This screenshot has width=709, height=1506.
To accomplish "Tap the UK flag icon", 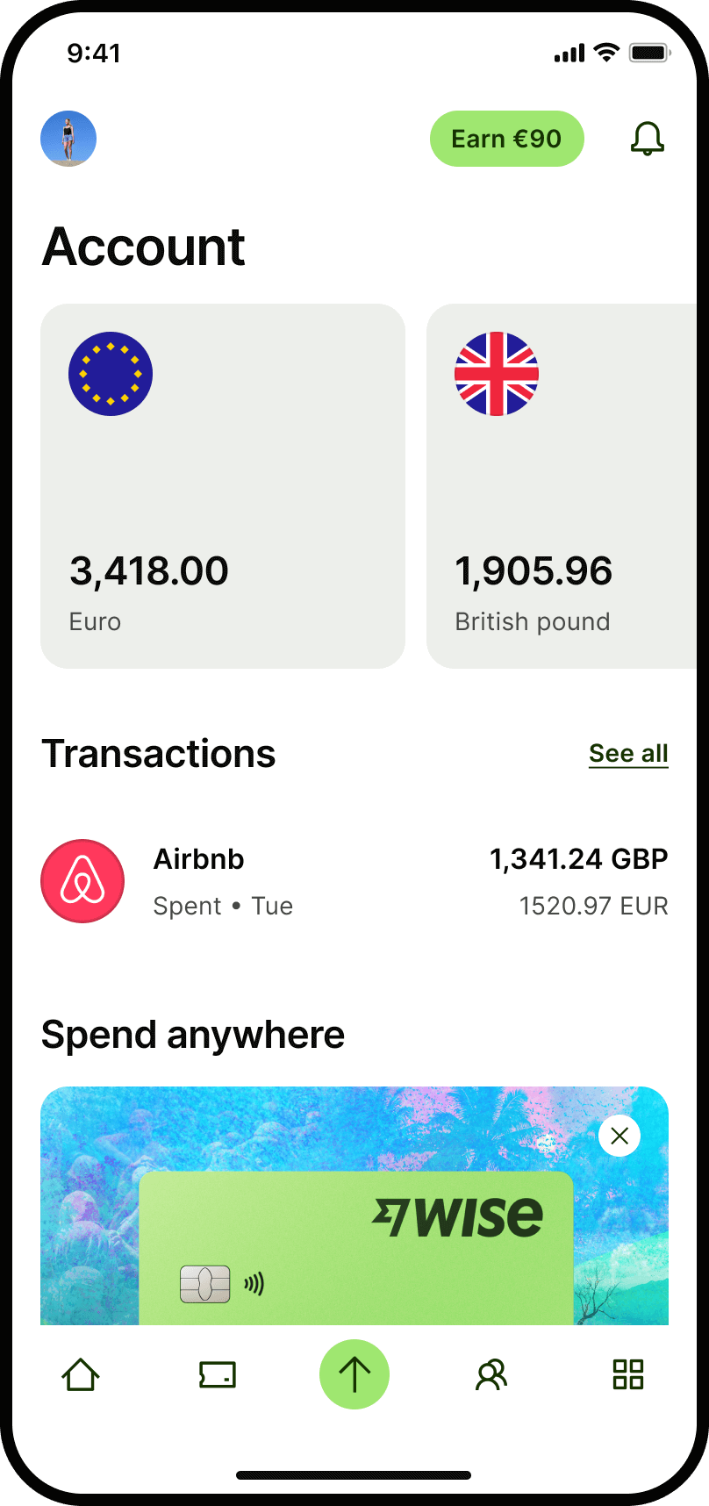I will click(497, 374).
